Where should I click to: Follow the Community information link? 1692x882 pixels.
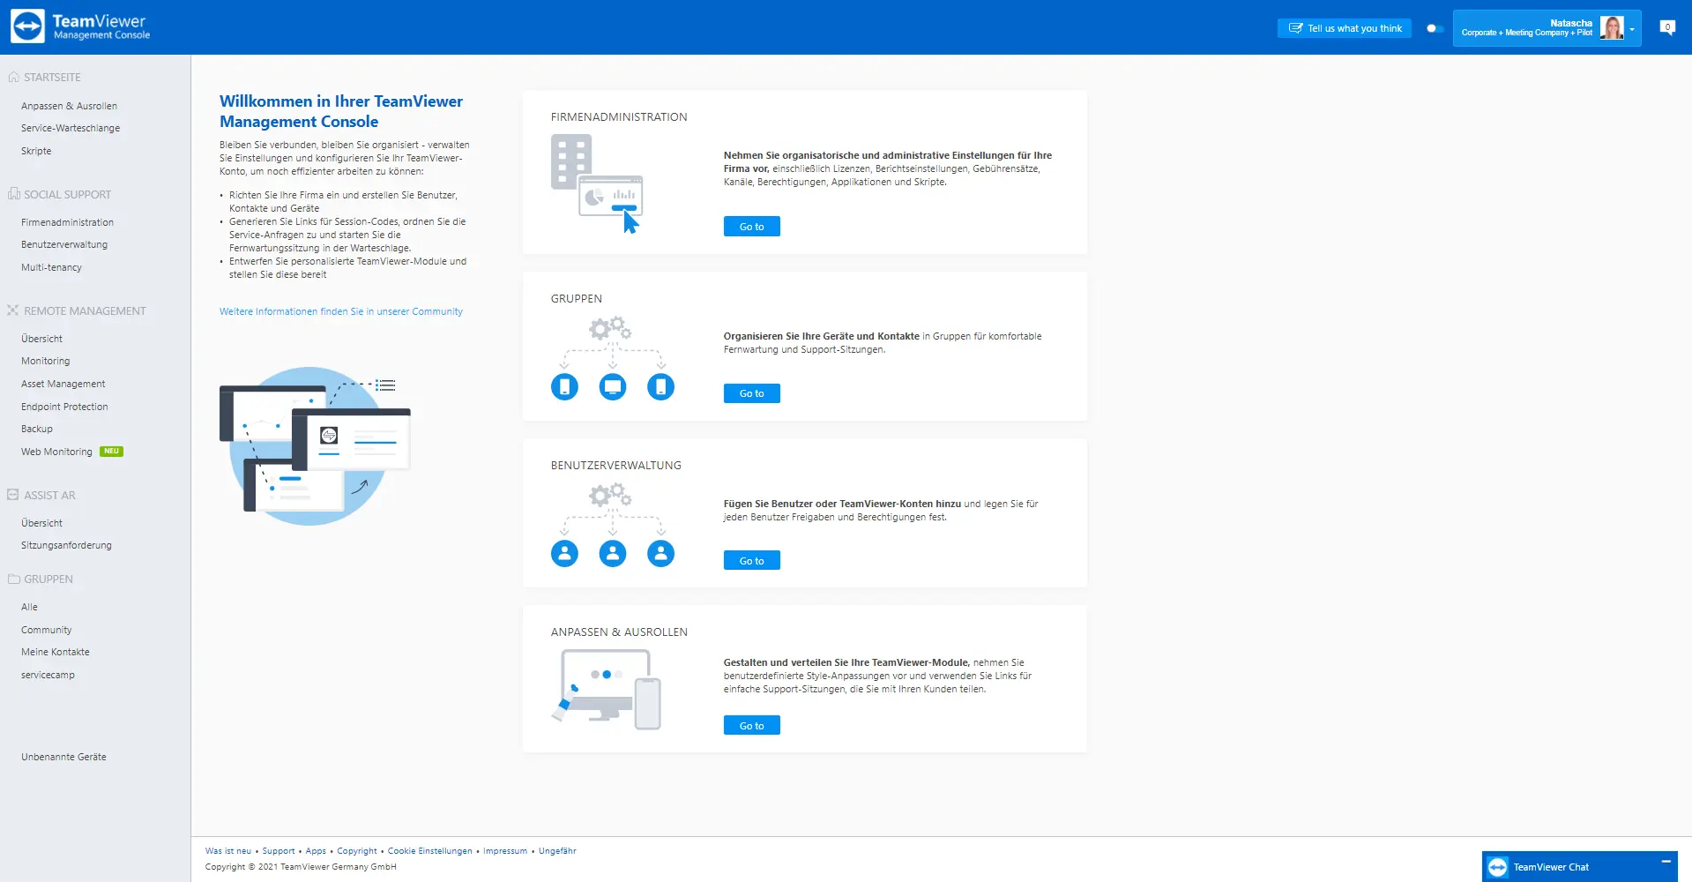(x=341, y=311)
